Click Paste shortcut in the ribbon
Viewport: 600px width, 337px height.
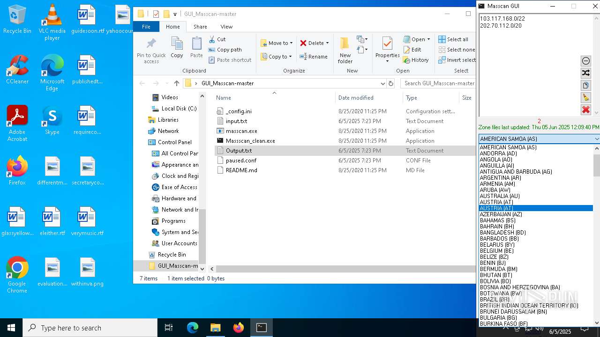tap(230, 60)
